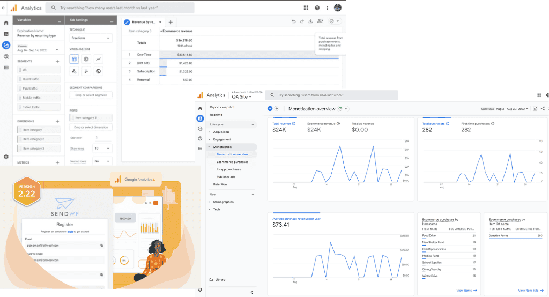The width and height of the screenshot is (549, 297).
Task: Click the QA Site search field
Action: coord(332,95)
